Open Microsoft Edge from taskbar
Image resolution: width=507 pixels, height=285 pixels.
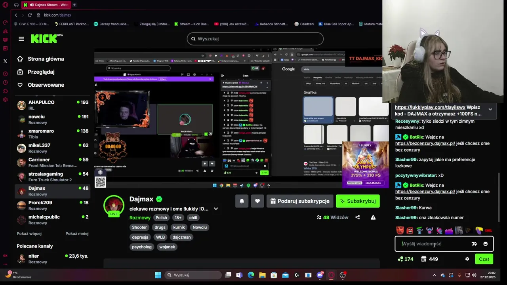click(251, 275)
